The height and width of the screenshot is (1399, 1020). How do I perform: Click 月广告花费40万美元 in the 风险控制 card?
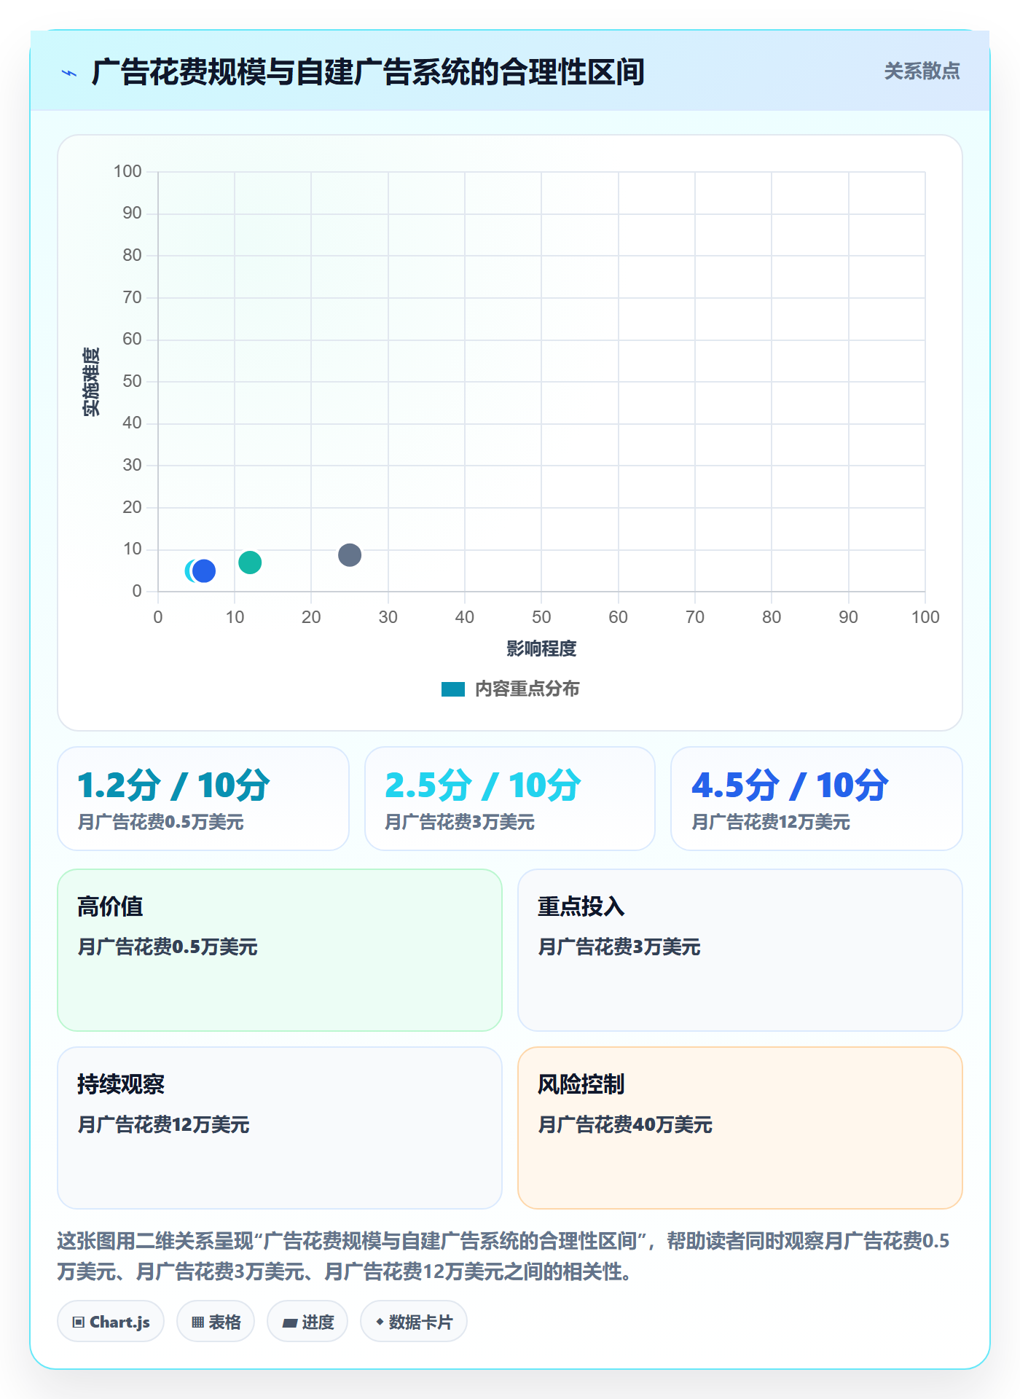[x=624, y=1125]
